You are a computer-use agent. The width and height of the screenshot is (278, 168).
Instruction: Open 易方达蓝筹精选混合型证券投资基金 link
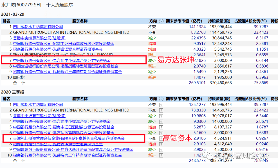pos(64,133)
